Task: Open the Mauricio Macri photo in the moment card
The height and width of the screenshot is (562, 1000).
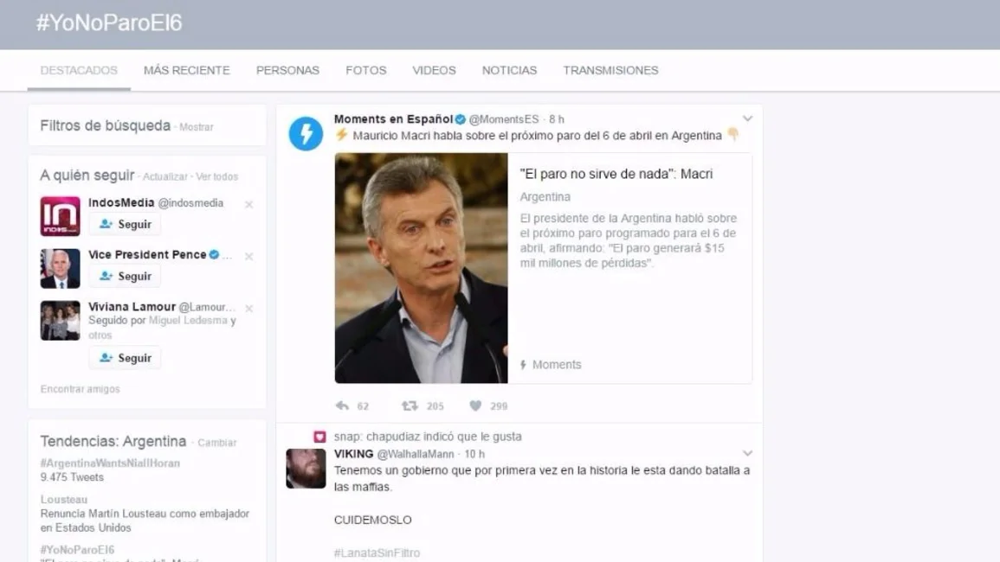Action: pos(421,268)
